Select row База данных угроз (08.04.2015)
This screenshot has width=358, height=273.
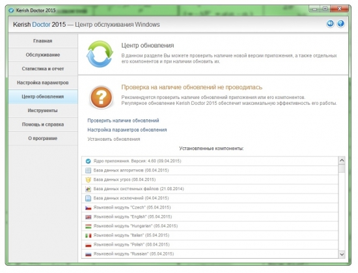point(210,180)
